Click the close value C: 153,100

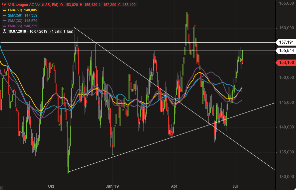click(x=126, y=5)
